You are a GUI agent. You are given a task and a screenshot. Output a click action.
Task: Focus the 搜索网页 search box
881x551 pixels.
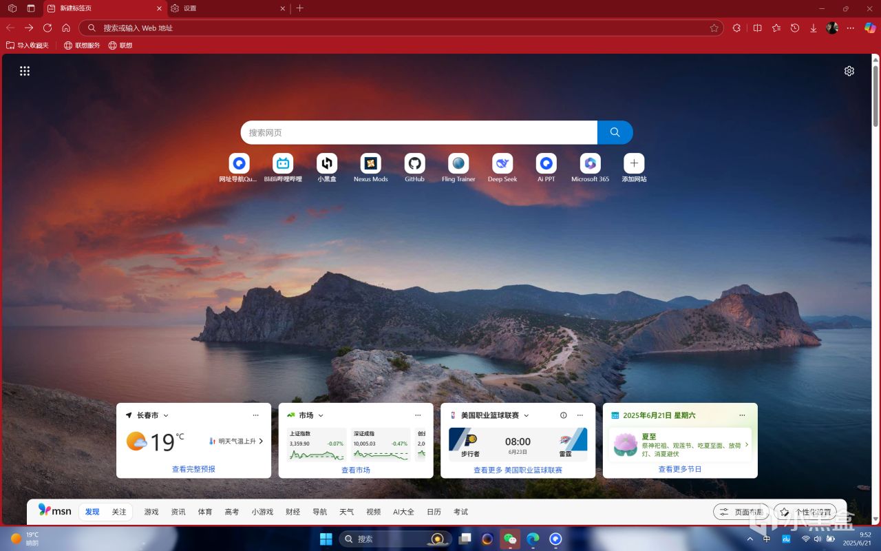click(419, 132)
